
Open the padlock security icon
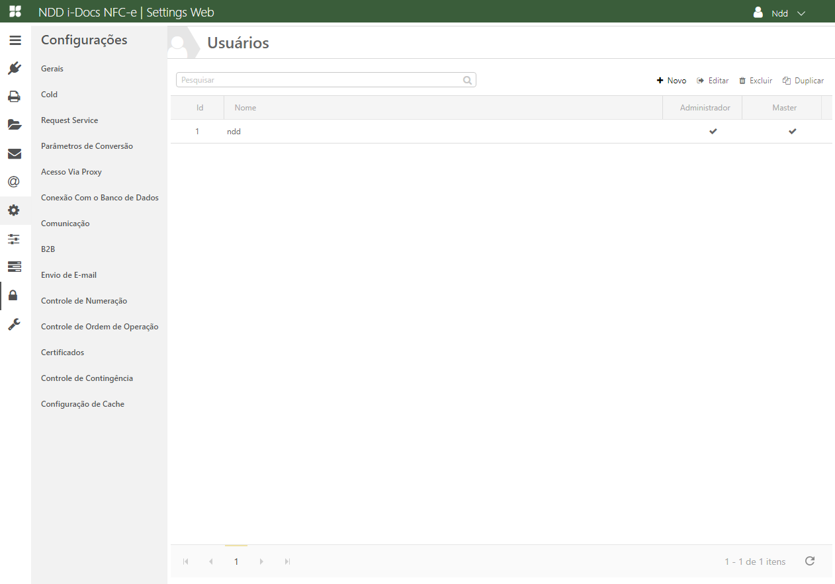point(15,296)
